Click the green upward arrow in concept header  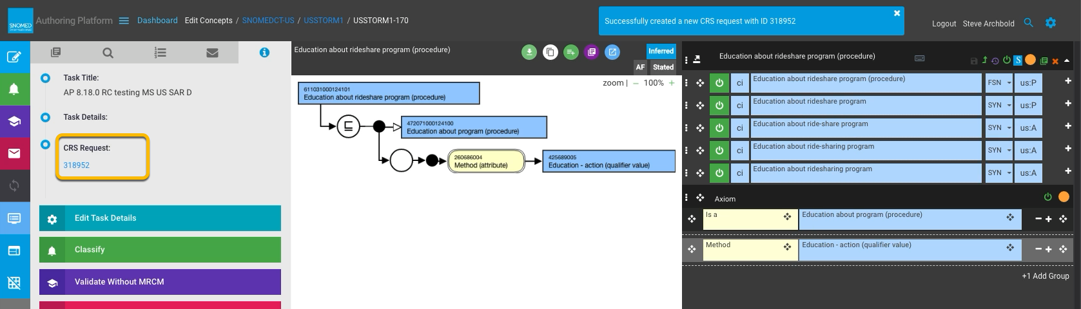(x=984, y=60)
